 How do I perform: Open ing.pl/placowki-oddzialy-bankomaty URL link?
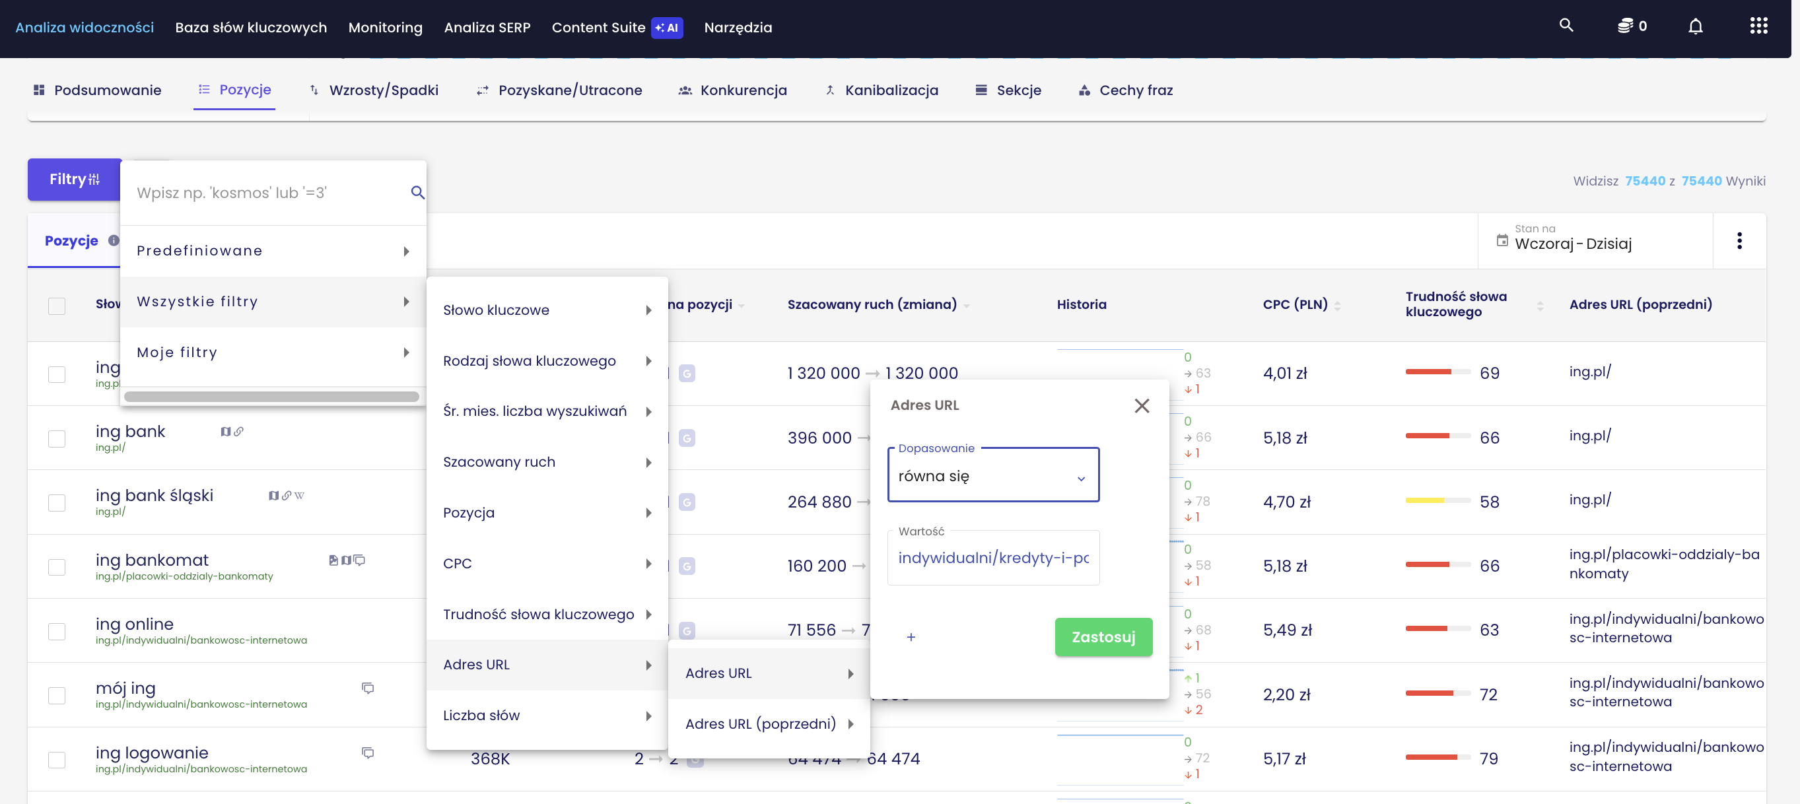click(184, 576)
